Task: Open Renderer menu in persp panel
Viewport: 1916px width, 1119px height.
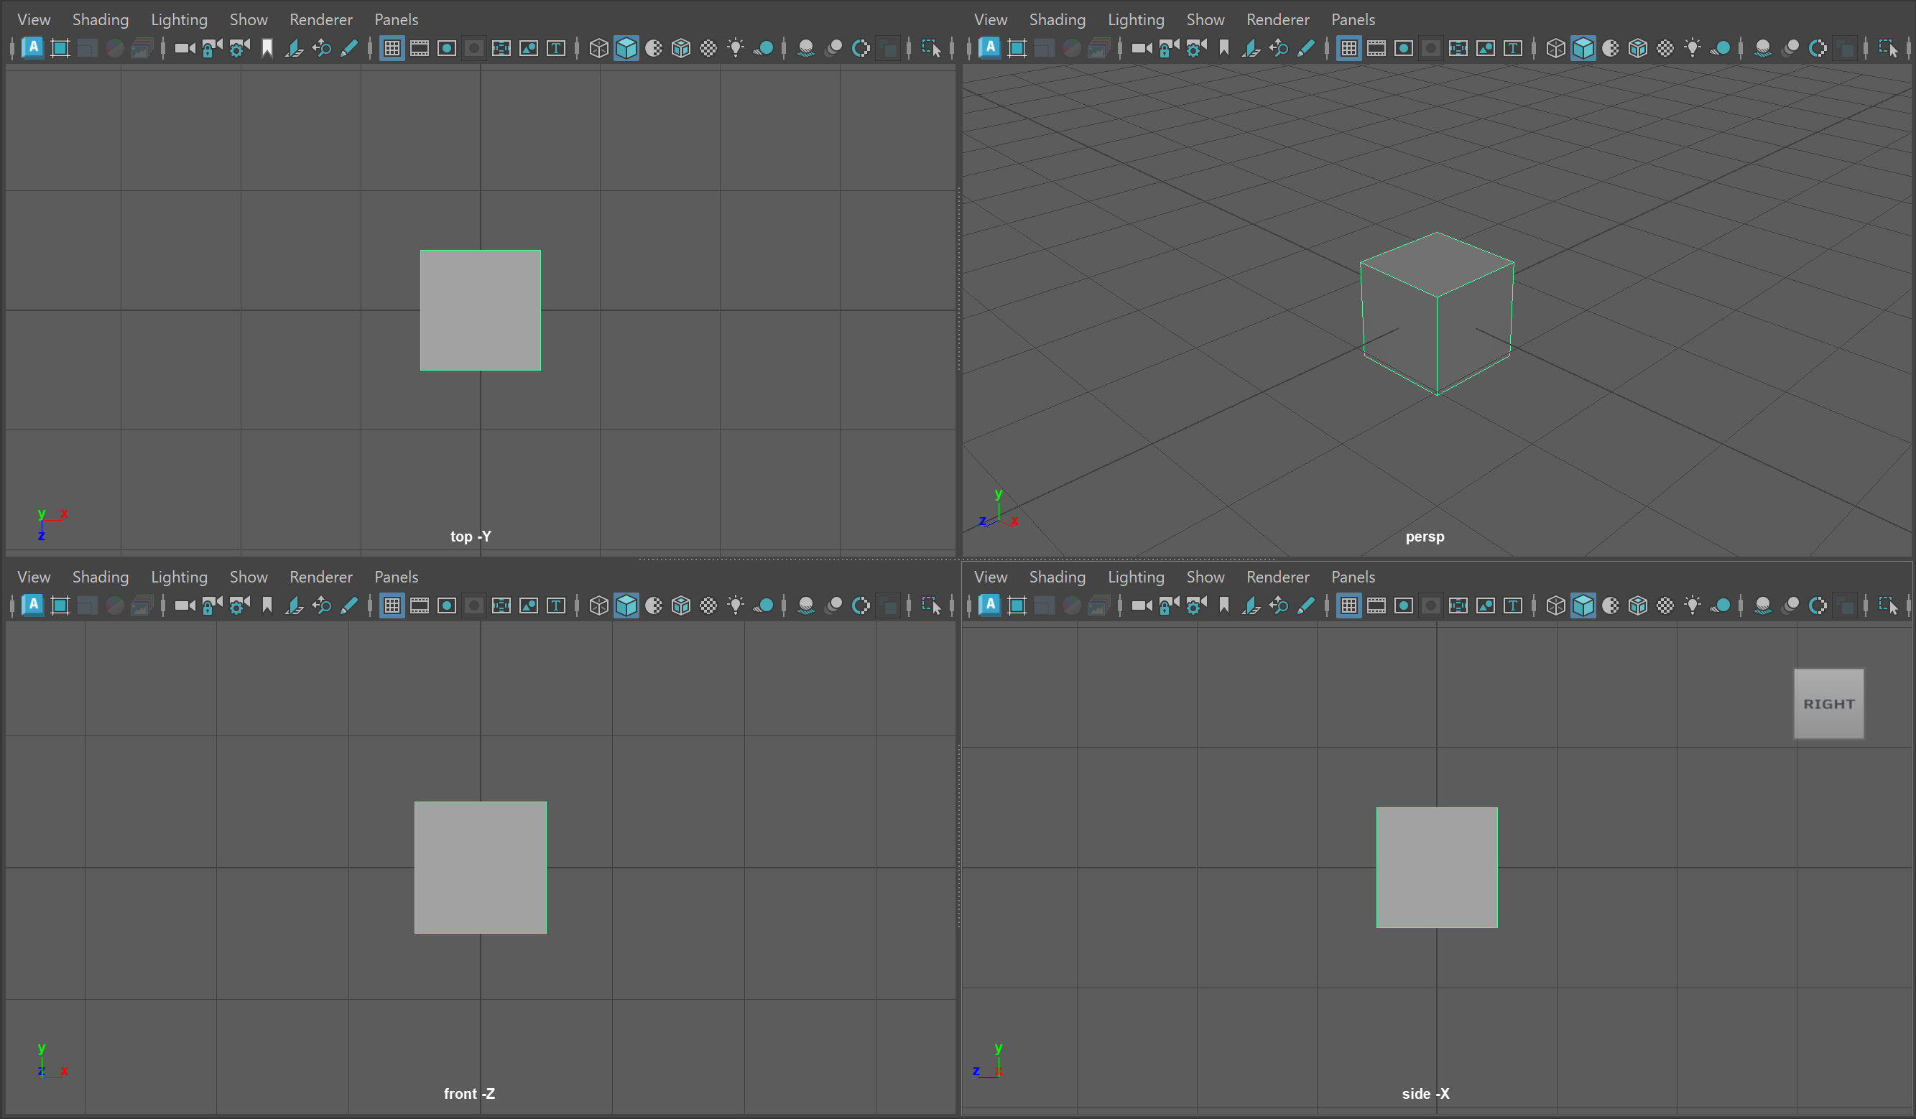Action: point(1277,20)
